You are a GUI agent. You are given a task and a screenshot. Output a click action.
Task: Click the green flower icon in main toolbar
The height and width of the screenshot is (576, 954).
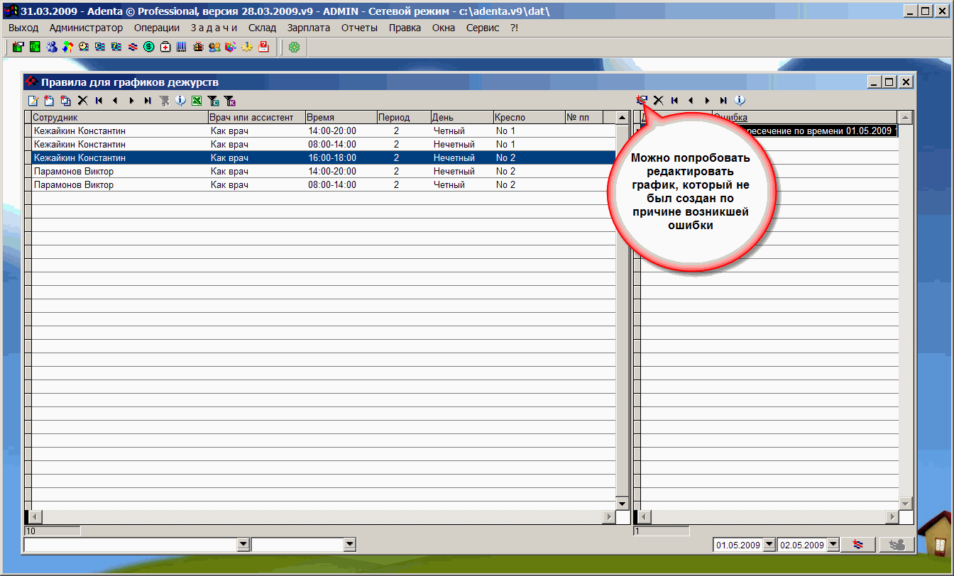(294, 48)
